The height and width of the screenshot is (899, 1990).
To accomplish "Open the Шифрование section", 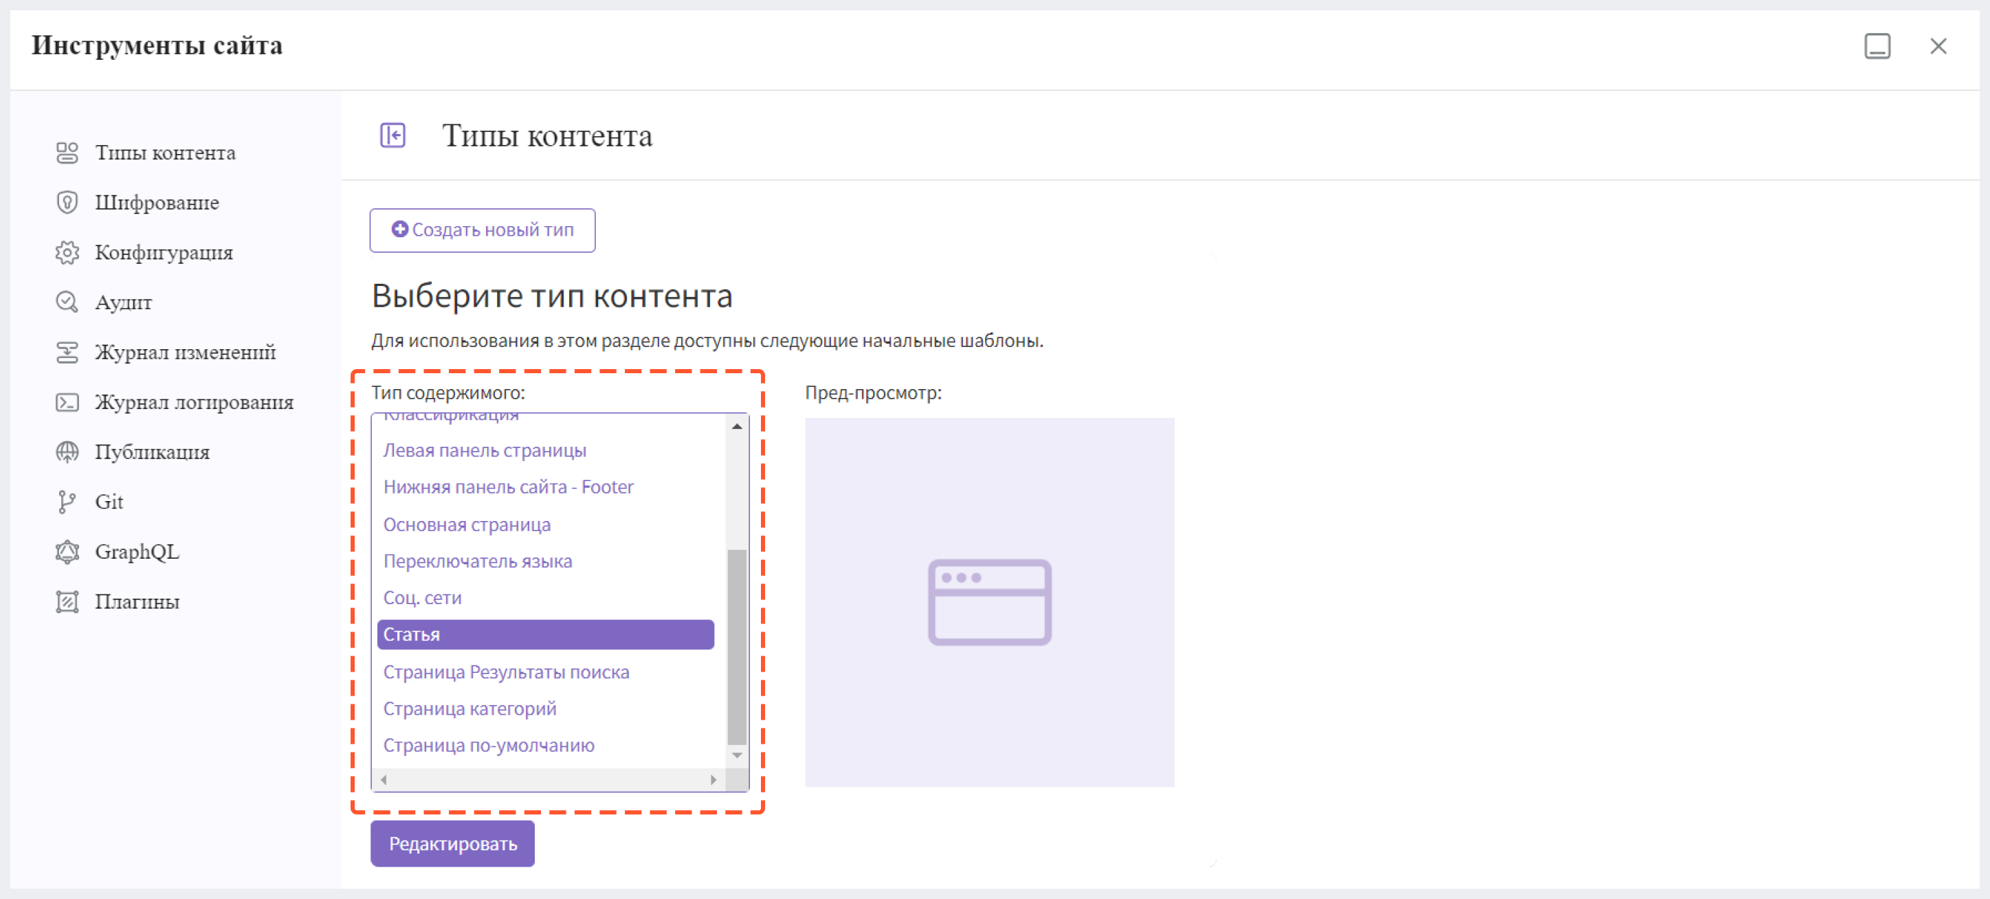I will pos(157,202).
